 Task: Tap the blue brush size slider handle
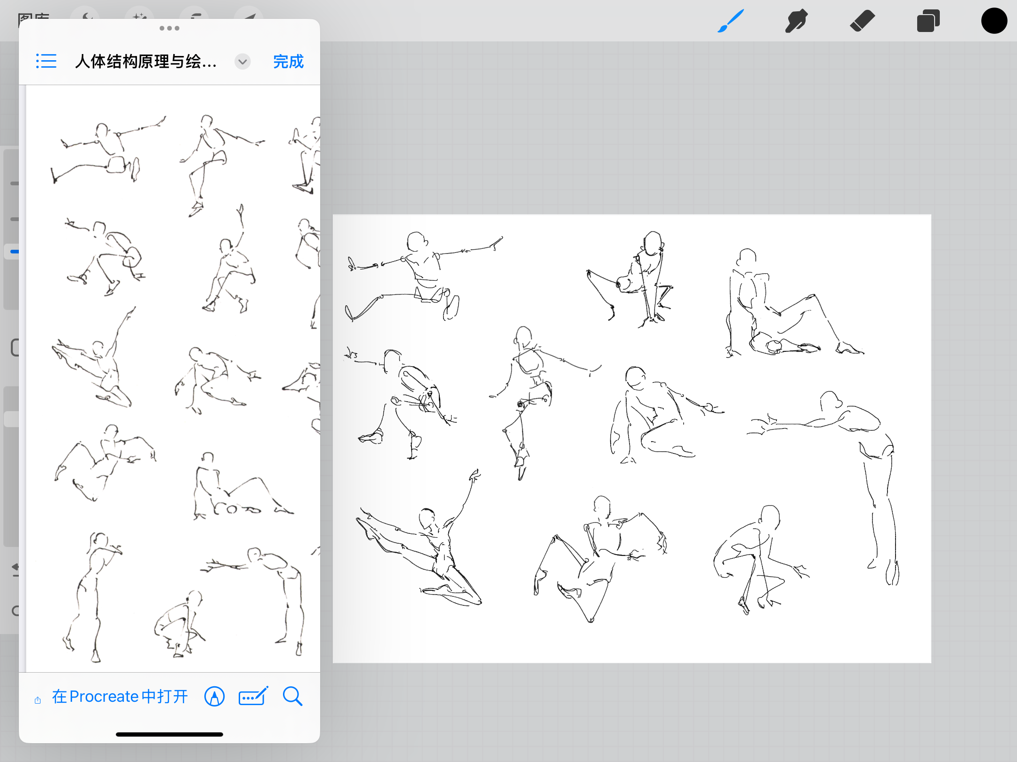14,252
